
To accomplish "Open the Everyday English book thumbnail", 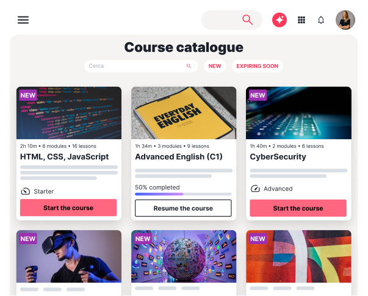I will tap(184, 113).
